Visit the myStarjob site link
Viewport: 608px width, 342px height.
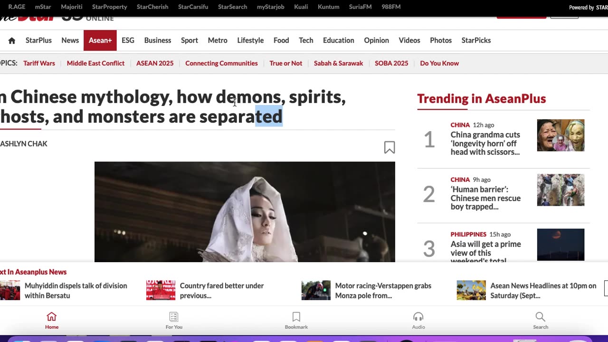271,7
